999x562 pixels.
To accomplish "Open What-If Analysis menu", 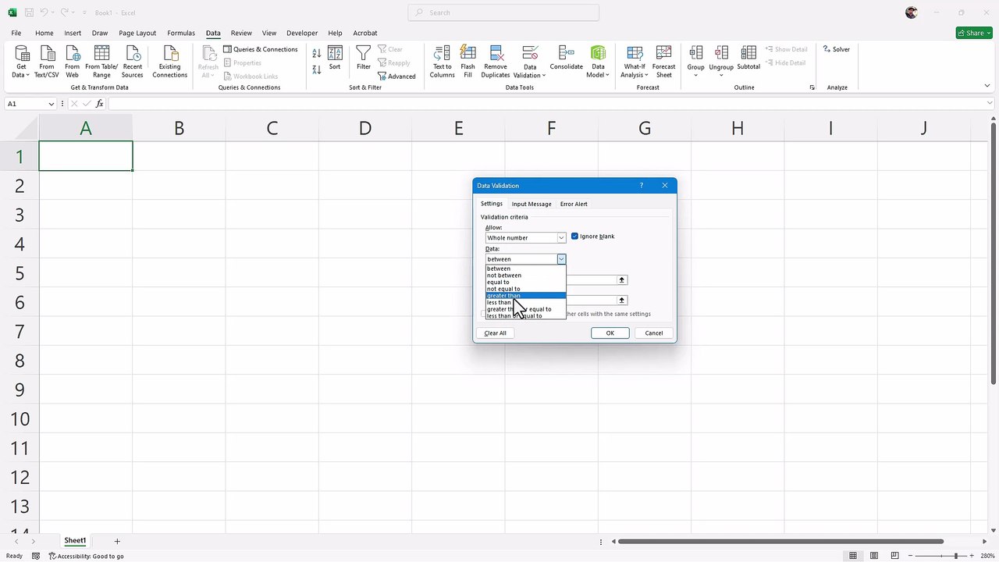I will pos(635,62).
